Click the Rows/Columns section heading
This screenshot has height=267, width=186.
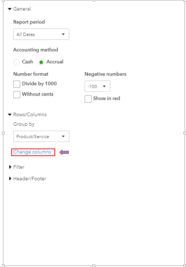click(x=30, y=115)
